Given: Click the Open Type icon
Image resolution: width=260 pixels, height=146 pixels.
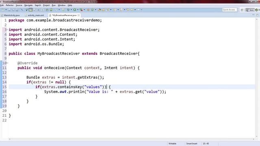Looking at the screenshot, I should coord(100,10).
